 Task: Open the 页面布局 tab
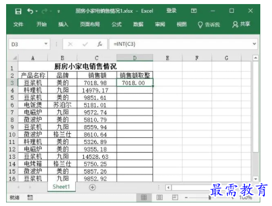tap(90, 24)
